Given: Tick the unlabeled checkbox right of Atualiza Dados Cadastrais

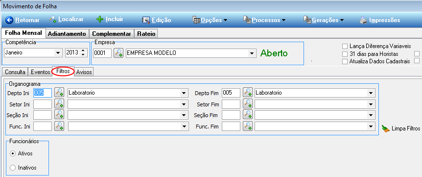Looking at the screenshot, I should point(417,60).
